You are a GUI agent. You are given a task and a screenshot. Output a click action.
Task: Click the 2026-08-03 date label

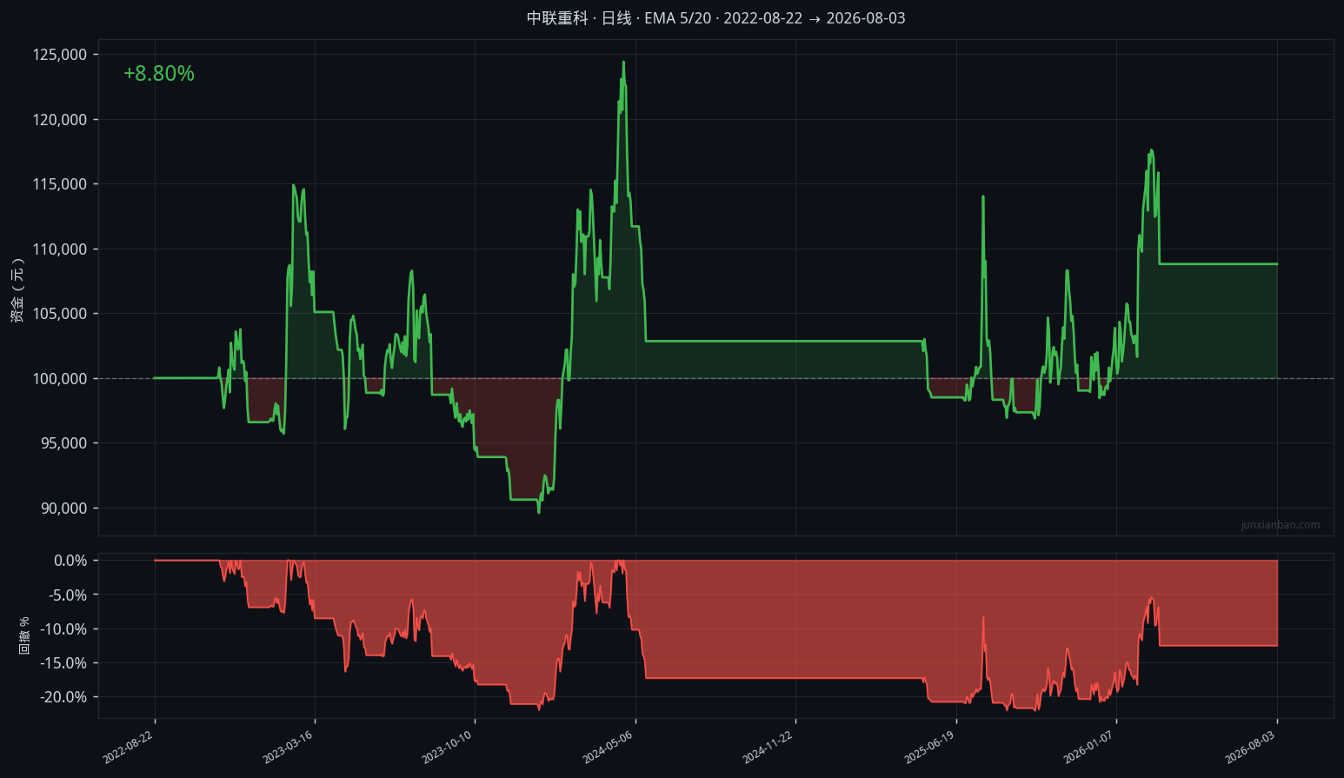click(x=1250, y=747)
